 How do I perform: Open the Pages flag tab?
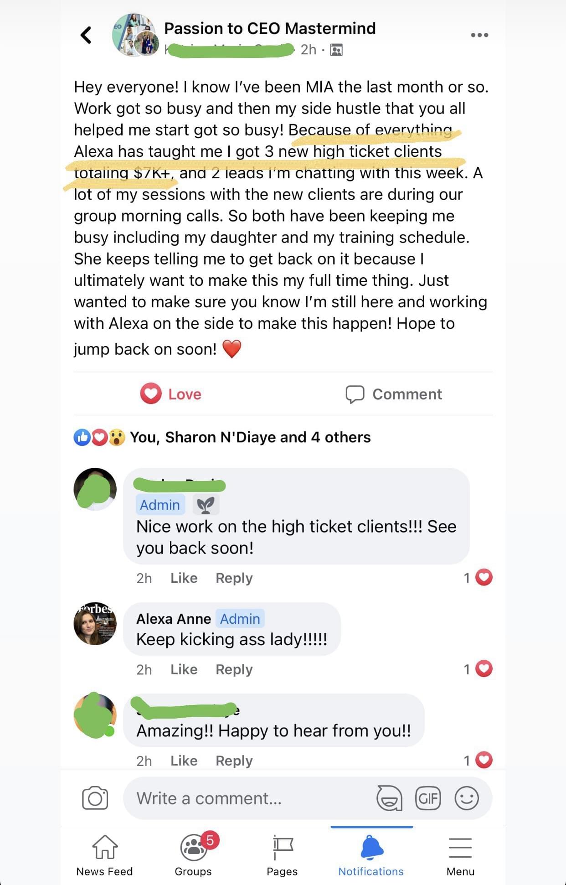point(282,855)
